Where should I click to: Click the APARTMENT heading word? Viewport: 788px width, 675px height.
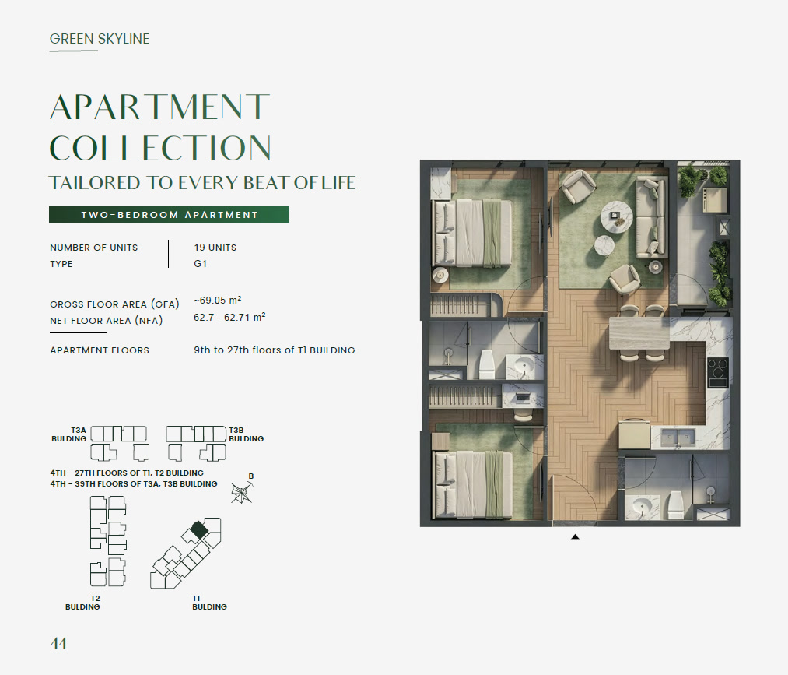click(159, 107)
